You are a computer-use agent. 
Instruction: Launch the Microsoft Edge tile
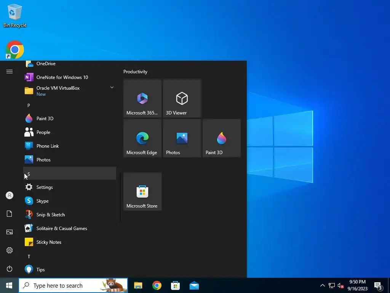point(142,138)
